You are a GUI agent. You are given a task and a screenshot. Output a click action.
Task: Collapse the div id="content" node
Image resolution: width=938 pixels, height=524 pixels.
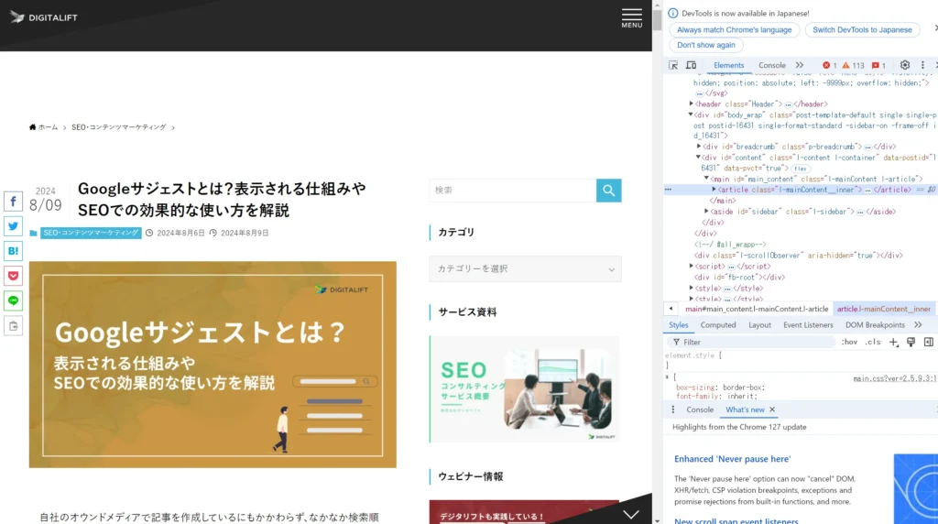698,157
